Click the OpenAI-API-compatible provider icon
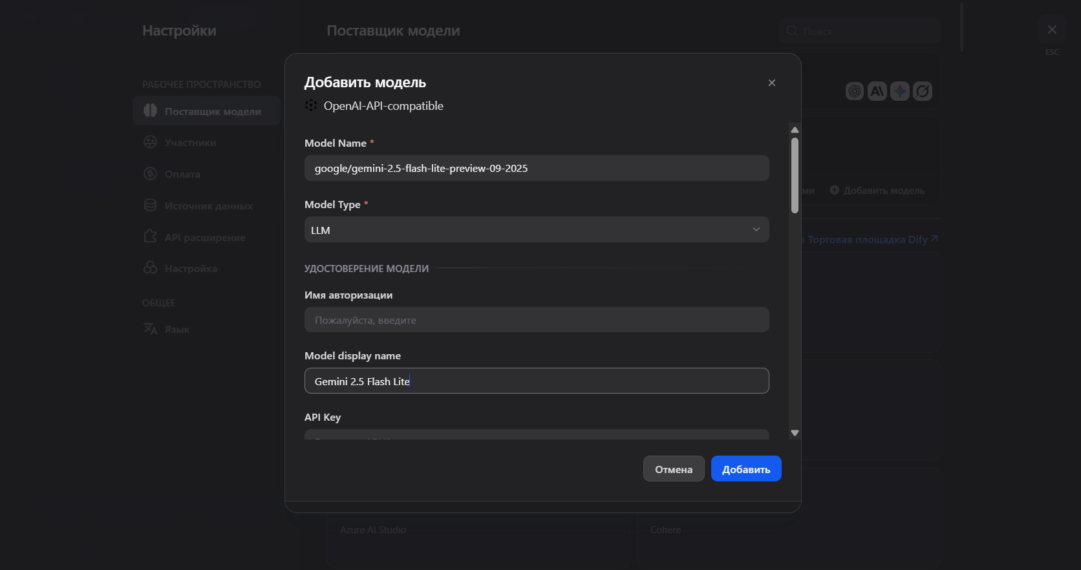 [x=311, y=105]
